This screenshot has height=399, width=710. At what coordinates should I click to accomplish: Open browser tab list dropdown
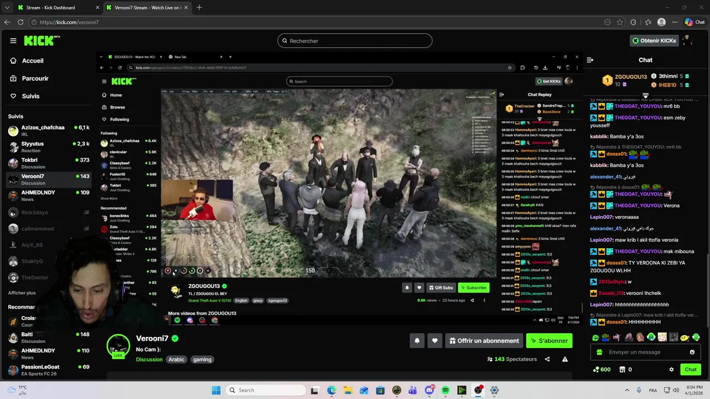(x=7, y=8)
